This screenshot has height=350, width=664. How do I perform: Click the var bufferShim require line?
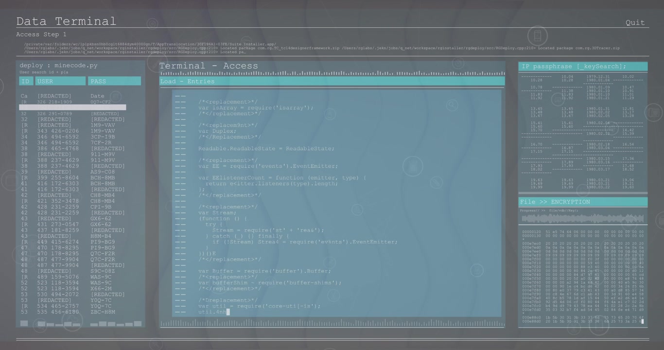(270, 283)
